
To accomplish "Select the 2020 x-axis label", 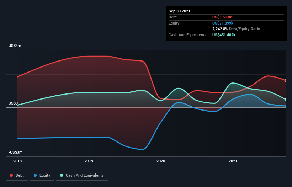I will click(161, 161).
